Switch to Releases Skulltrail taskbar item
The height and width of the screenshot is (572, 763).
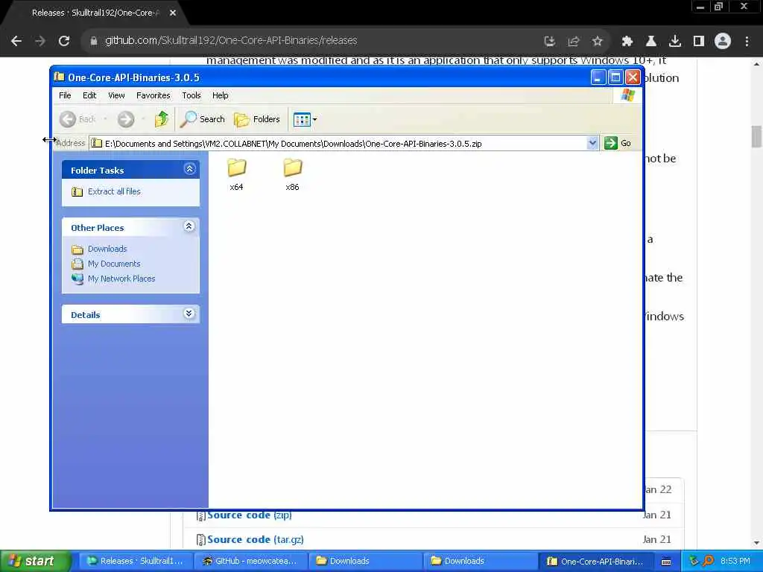[x=136, y=561]
